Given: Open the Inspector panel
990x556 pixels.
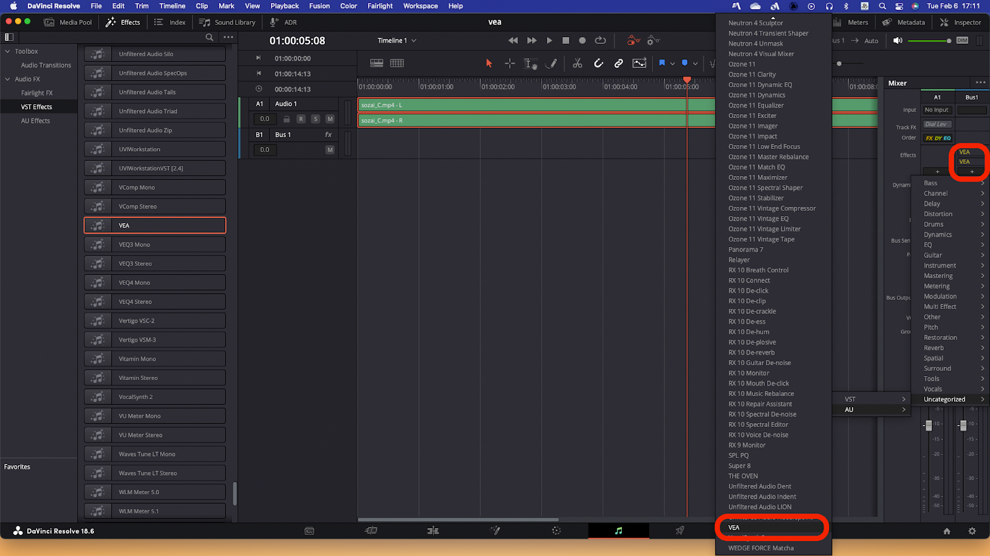Looking at the screenshot, I should coord(960,22).
